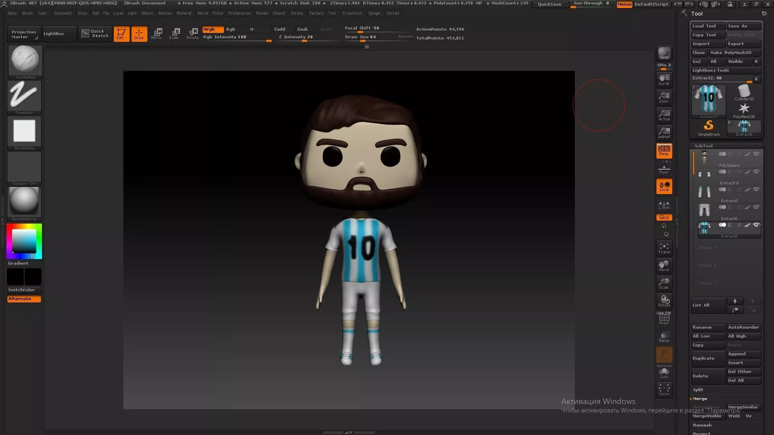The height and width of the screenshot is (435, 774).
Task: Open the Zplugin menu
Action: (375, 13)
